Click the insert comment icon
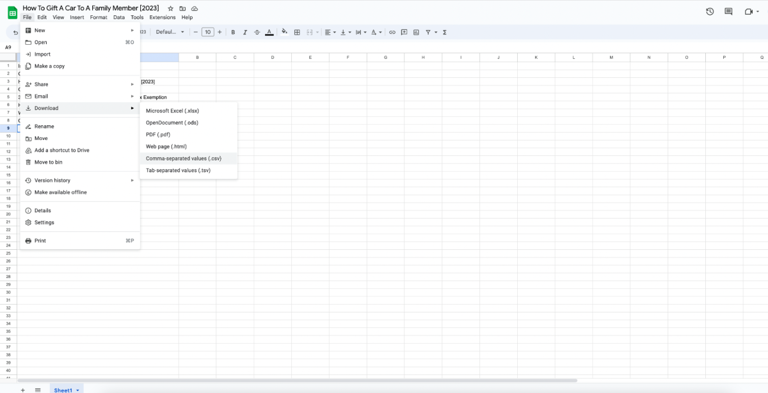 [404, 32]
